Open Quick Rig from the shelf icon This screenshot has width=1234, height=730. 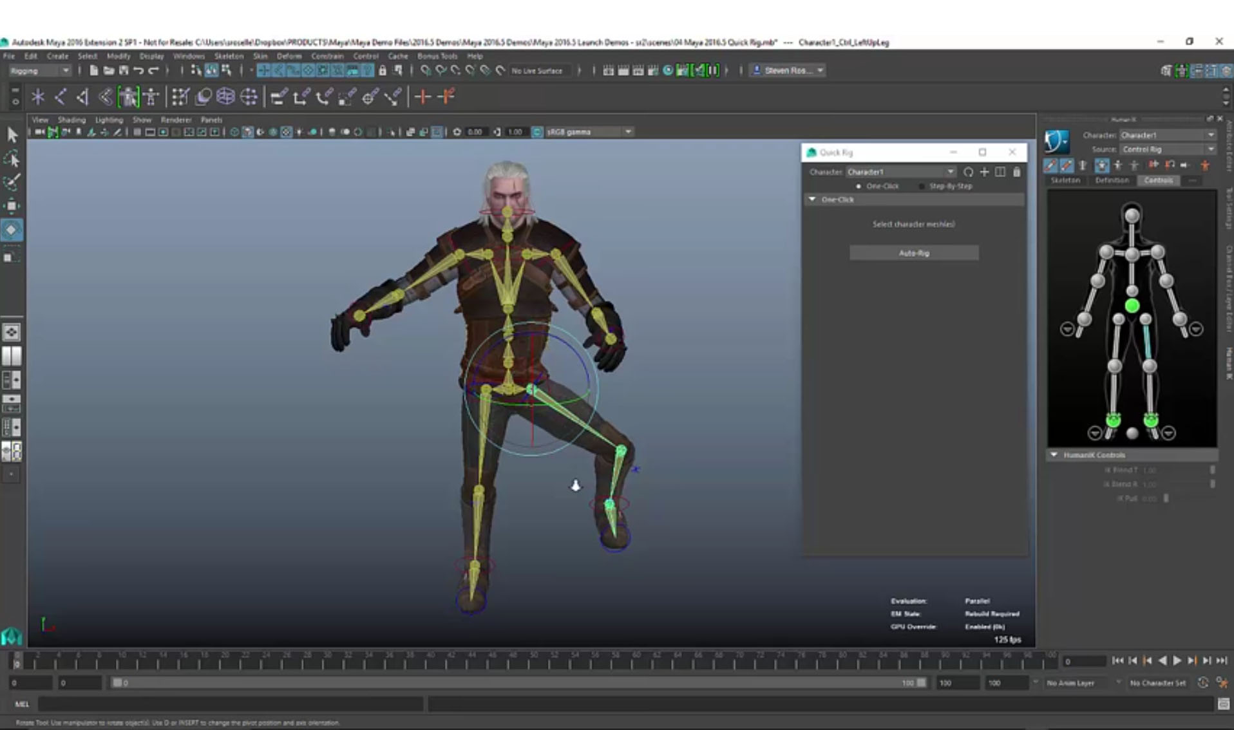(128, 97)
